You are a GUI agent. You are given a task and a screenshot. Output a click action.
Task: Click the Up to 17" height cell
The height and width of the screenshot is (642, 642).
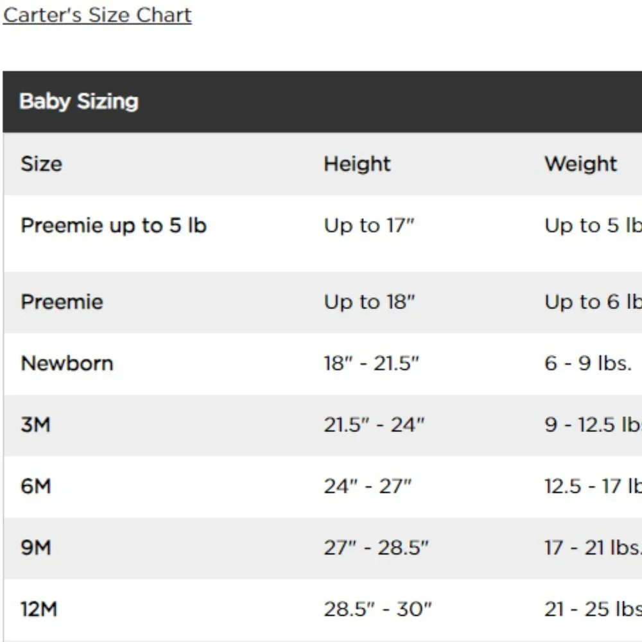pos(369,225)
